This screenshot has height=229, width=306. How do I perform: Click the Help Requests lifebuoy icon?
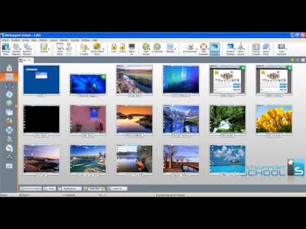point(203,49)
